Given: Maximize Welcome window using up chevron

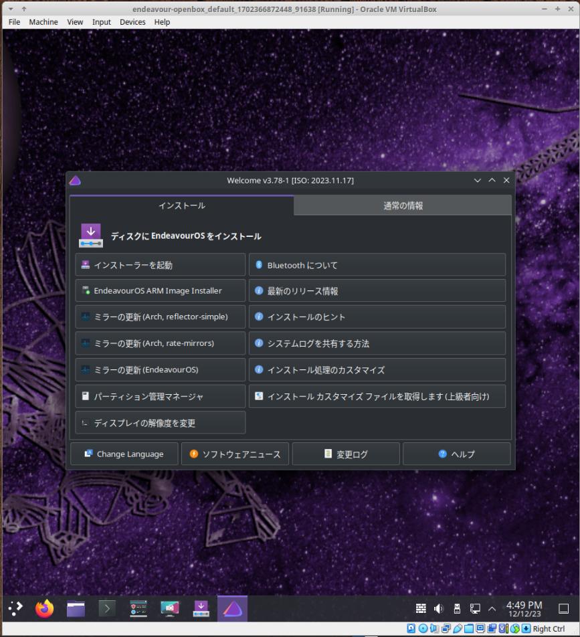Looking at the screenshot, I should (492, 181).
